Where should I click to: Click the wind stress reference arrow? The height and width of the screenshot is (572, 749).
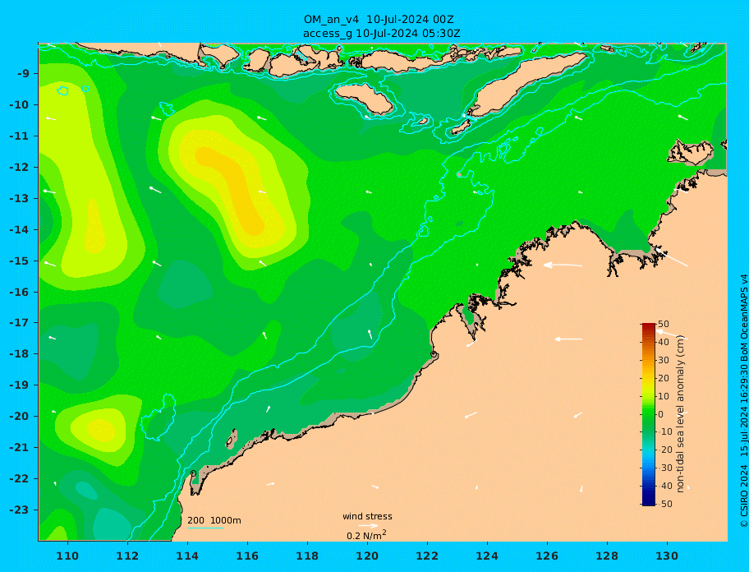pyautogui.click(x=368, y=526)
